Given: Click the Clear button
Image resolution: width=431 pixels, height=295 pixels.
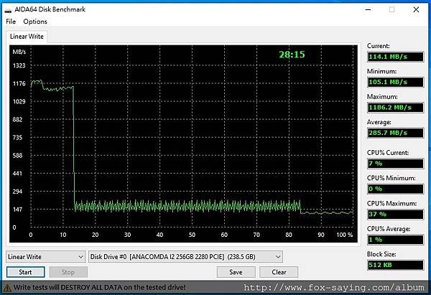Looking at the screenshot, I should tap(279, 272).
